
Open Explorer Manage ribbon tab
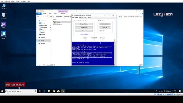(63, 14)
